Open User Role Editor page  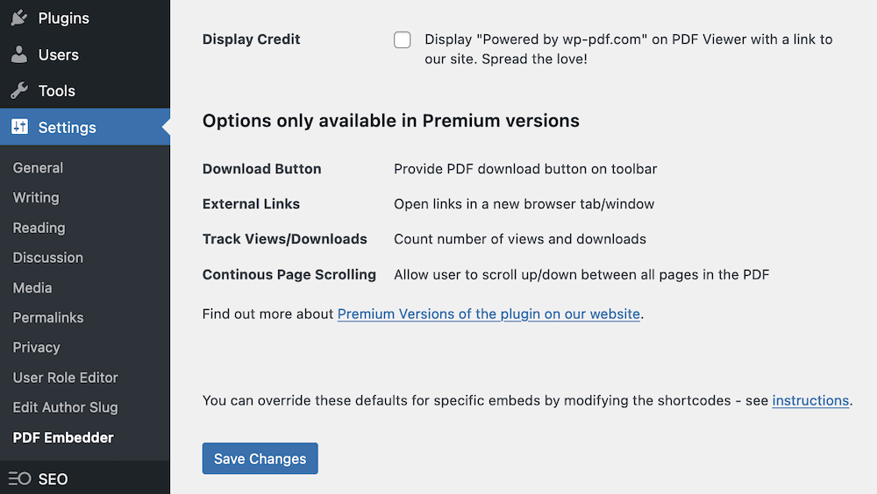(65, 378)
